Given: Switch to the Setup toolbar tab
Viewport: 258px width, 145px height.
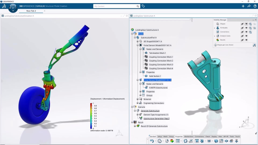Looking at the screenshot, I should coord(160,136).
